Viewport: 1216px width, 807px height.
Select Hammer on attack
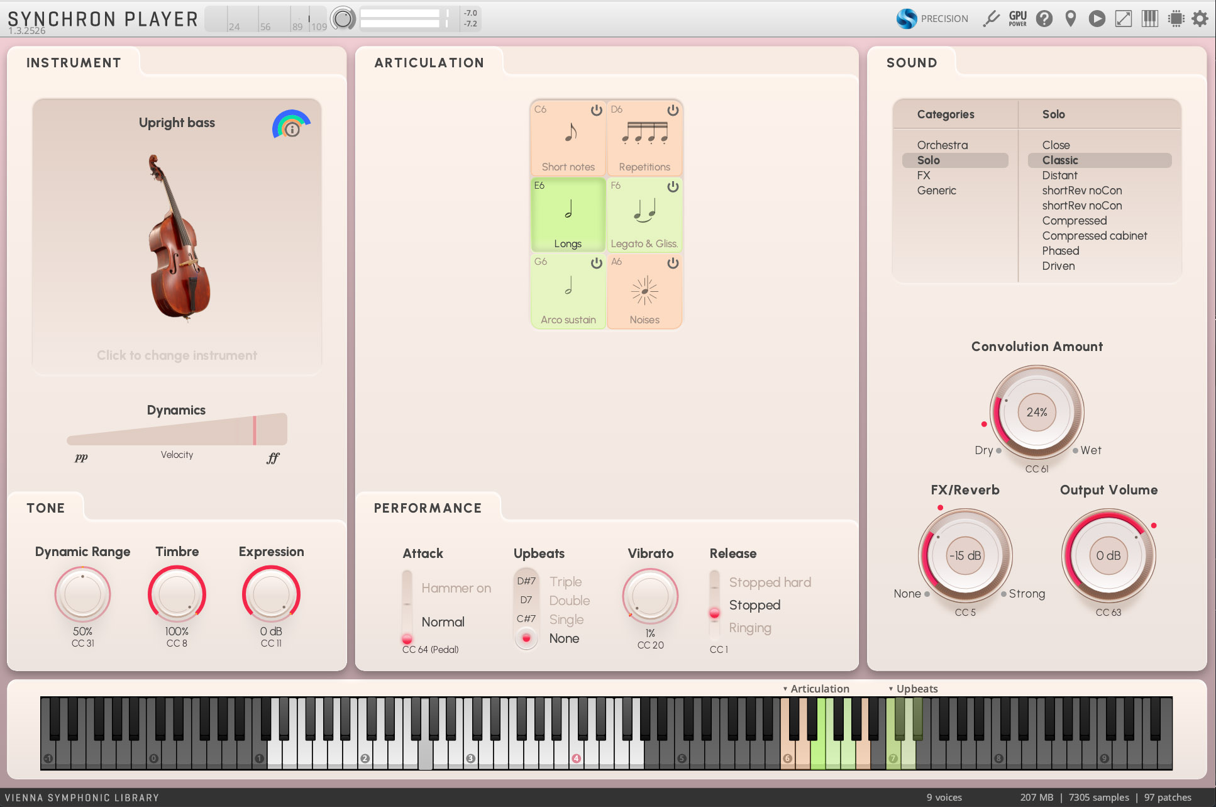[x=456, y=588]
